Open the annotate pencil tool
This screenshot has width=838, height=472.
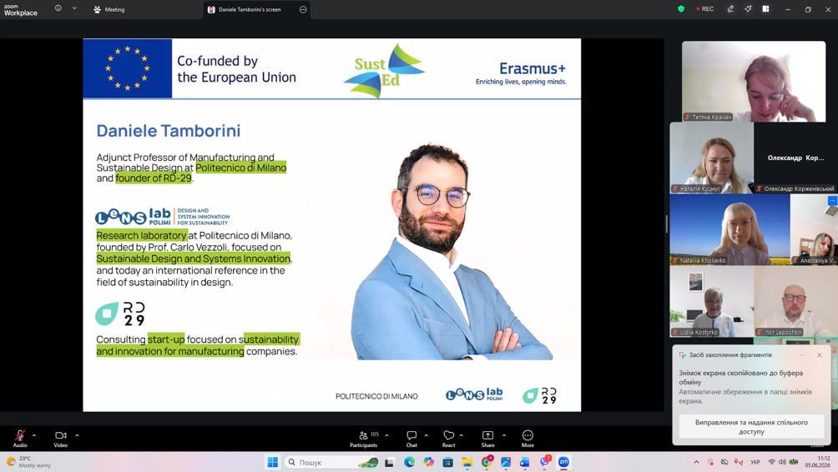pos(730,9)
